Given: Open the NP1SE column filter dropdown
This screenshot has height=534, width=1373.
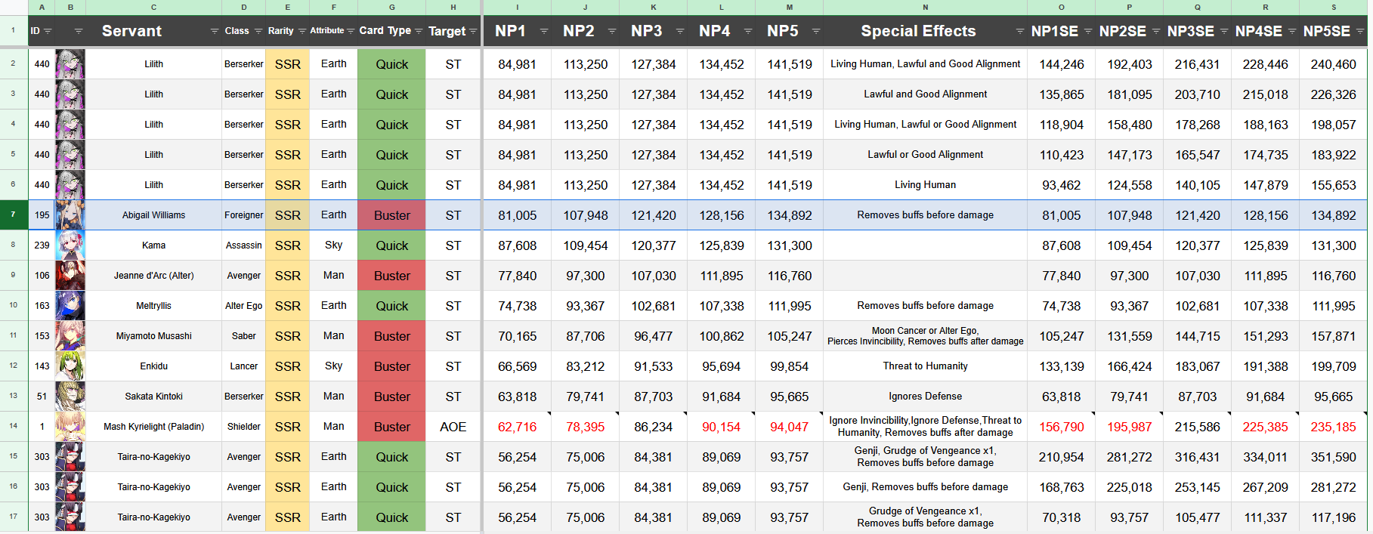Looking at the screenshot, I should pos(1088,31).
